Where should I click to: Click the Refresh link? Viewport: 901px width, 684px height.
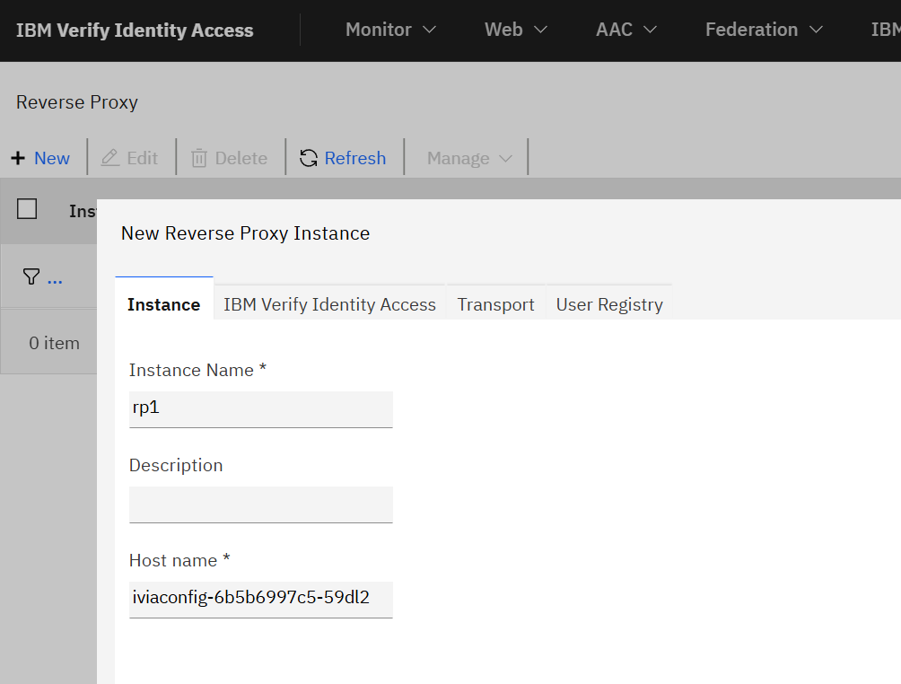355,158
